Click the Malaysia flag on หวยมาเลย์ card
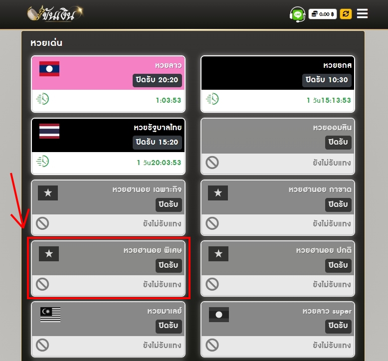 pos(50,315)
